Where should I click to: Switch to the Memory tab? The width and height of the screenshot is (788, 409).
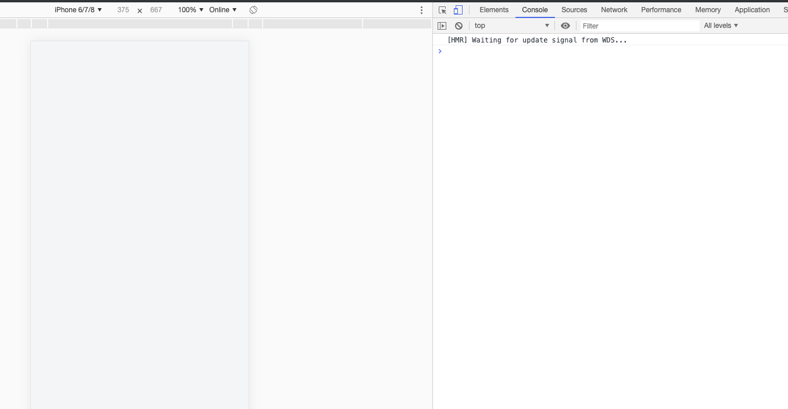tap(708, 10)
